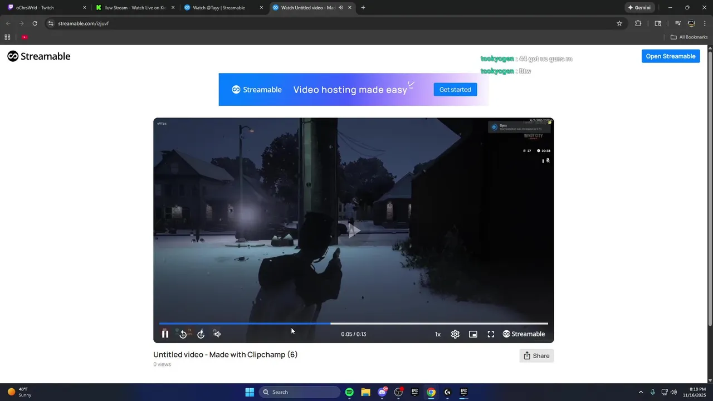This screenshot has height=401, width=713.
Task: Seek on the video progress bar
Action: coord(353,323)
